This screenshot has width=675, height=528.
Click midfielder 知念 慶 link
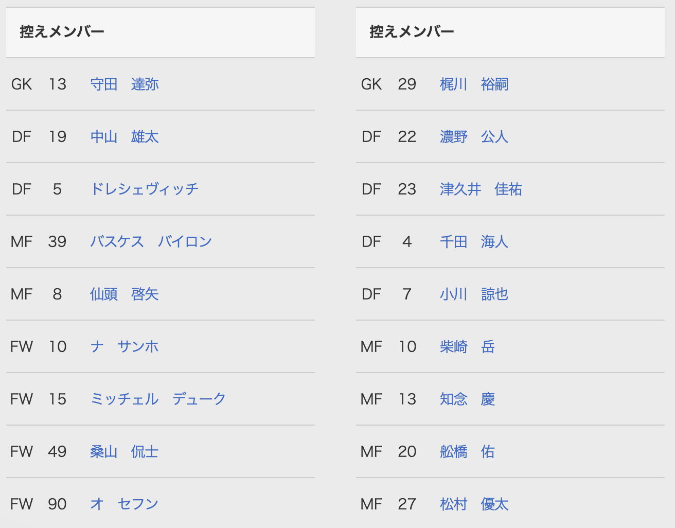(x=467, y=399)
